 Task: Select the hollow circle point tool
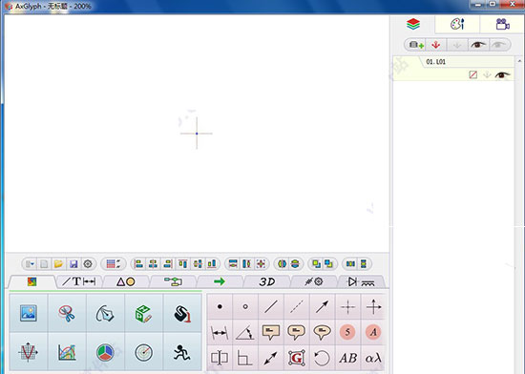[245, 306]
